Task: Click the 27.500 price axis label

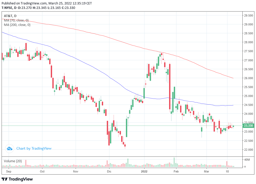Action: tap(248, 51)
